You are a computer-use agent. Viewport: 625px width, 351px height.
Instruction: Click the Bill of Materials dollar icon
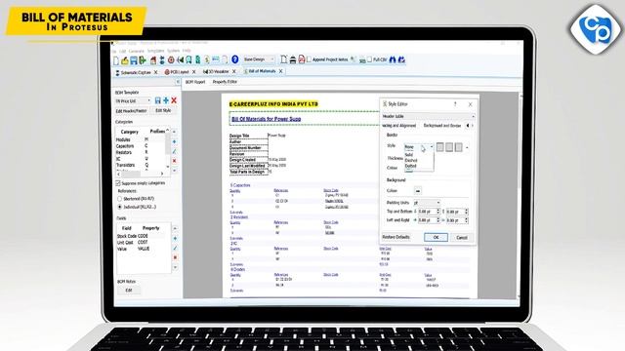pos(206,60)
